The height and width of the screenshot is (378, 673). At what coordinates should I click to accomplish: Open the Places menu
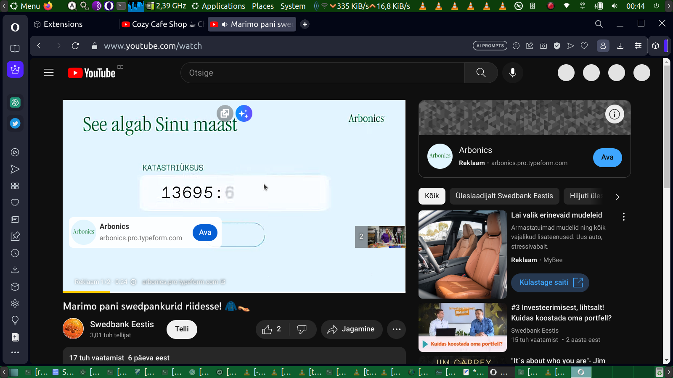(263, 6)
